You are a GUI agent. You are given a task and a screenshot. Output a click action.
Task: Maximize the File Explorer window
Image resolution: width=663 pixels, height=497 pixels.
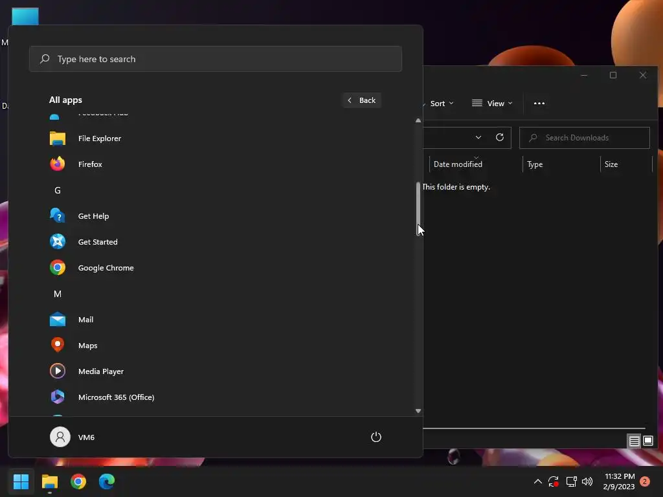[613, 75]
